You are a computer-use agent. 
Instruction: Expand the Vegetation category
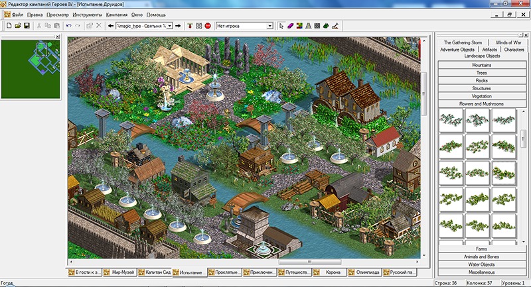[x=482, y=96]
